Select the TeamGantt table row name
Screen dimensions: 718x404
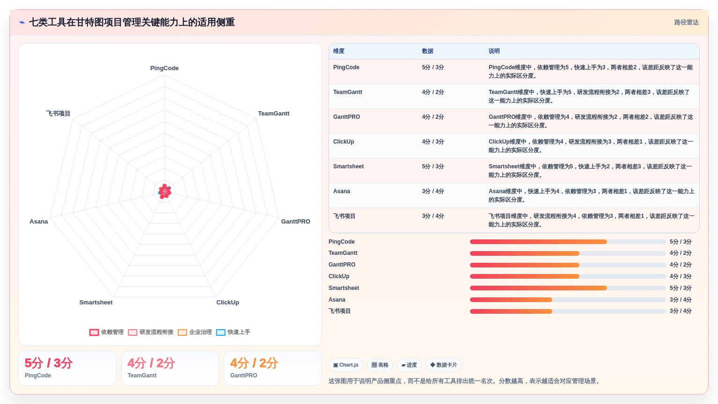pyautogui.click(x=348, y=92)
